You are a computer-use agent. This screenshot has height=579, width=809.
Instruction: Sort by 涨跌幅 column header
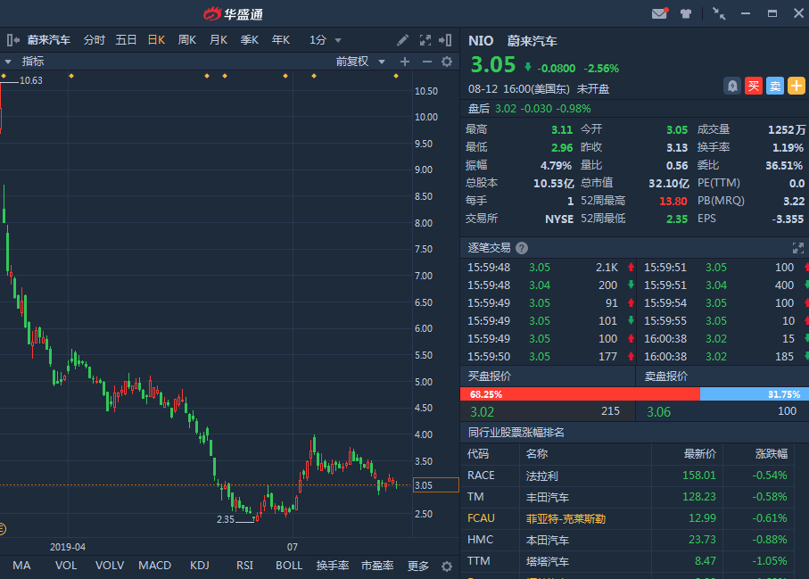(x=772, y=453)
